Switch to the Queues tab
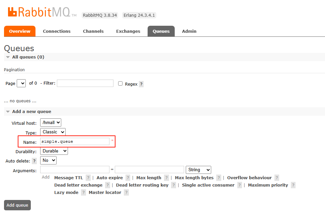The width and height of the screenshot is (325, 215). [161, 31]
